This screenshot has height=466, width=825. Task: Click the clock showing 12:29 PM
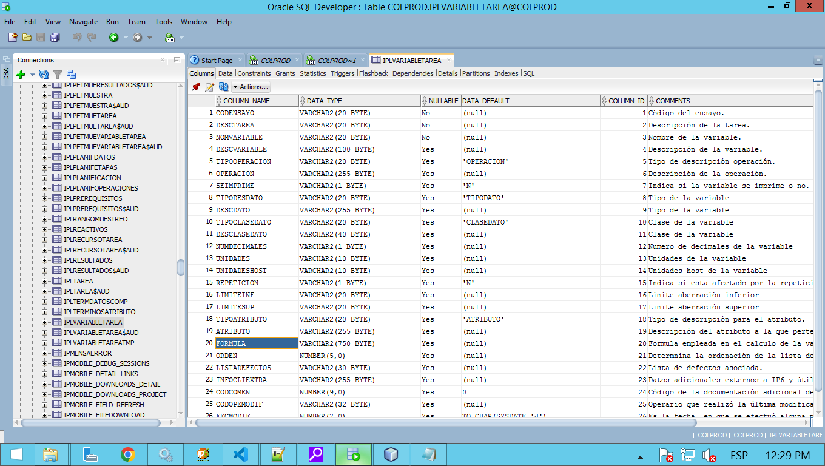tap(787, 455)
